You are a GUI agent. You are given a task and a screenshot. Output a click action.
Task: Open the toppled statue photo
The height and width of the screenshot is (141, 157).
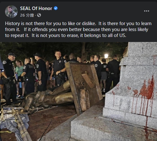tap(78, 91)
